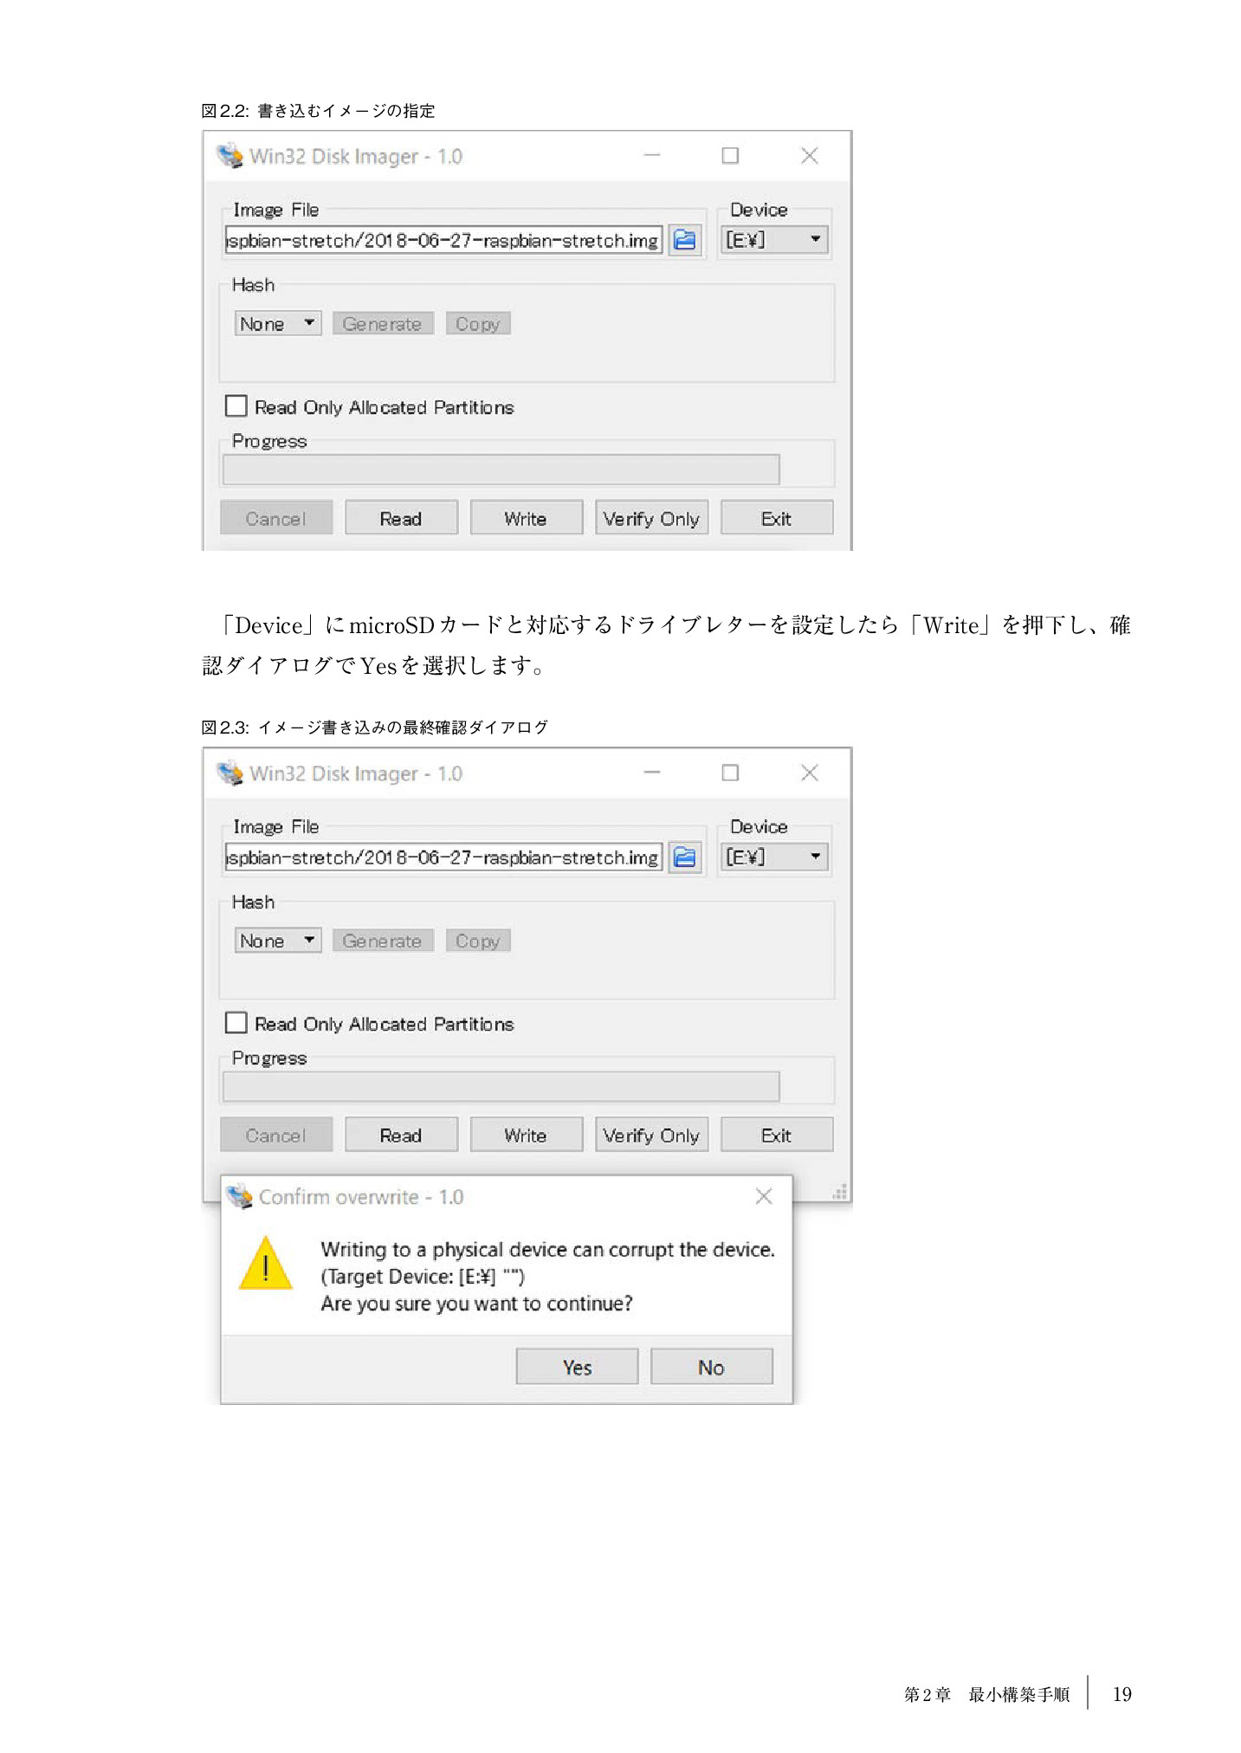Click Confirm overwrite dialog title icon
The width and height of the screenshot is (1241, 1753).
[240, 1196]
